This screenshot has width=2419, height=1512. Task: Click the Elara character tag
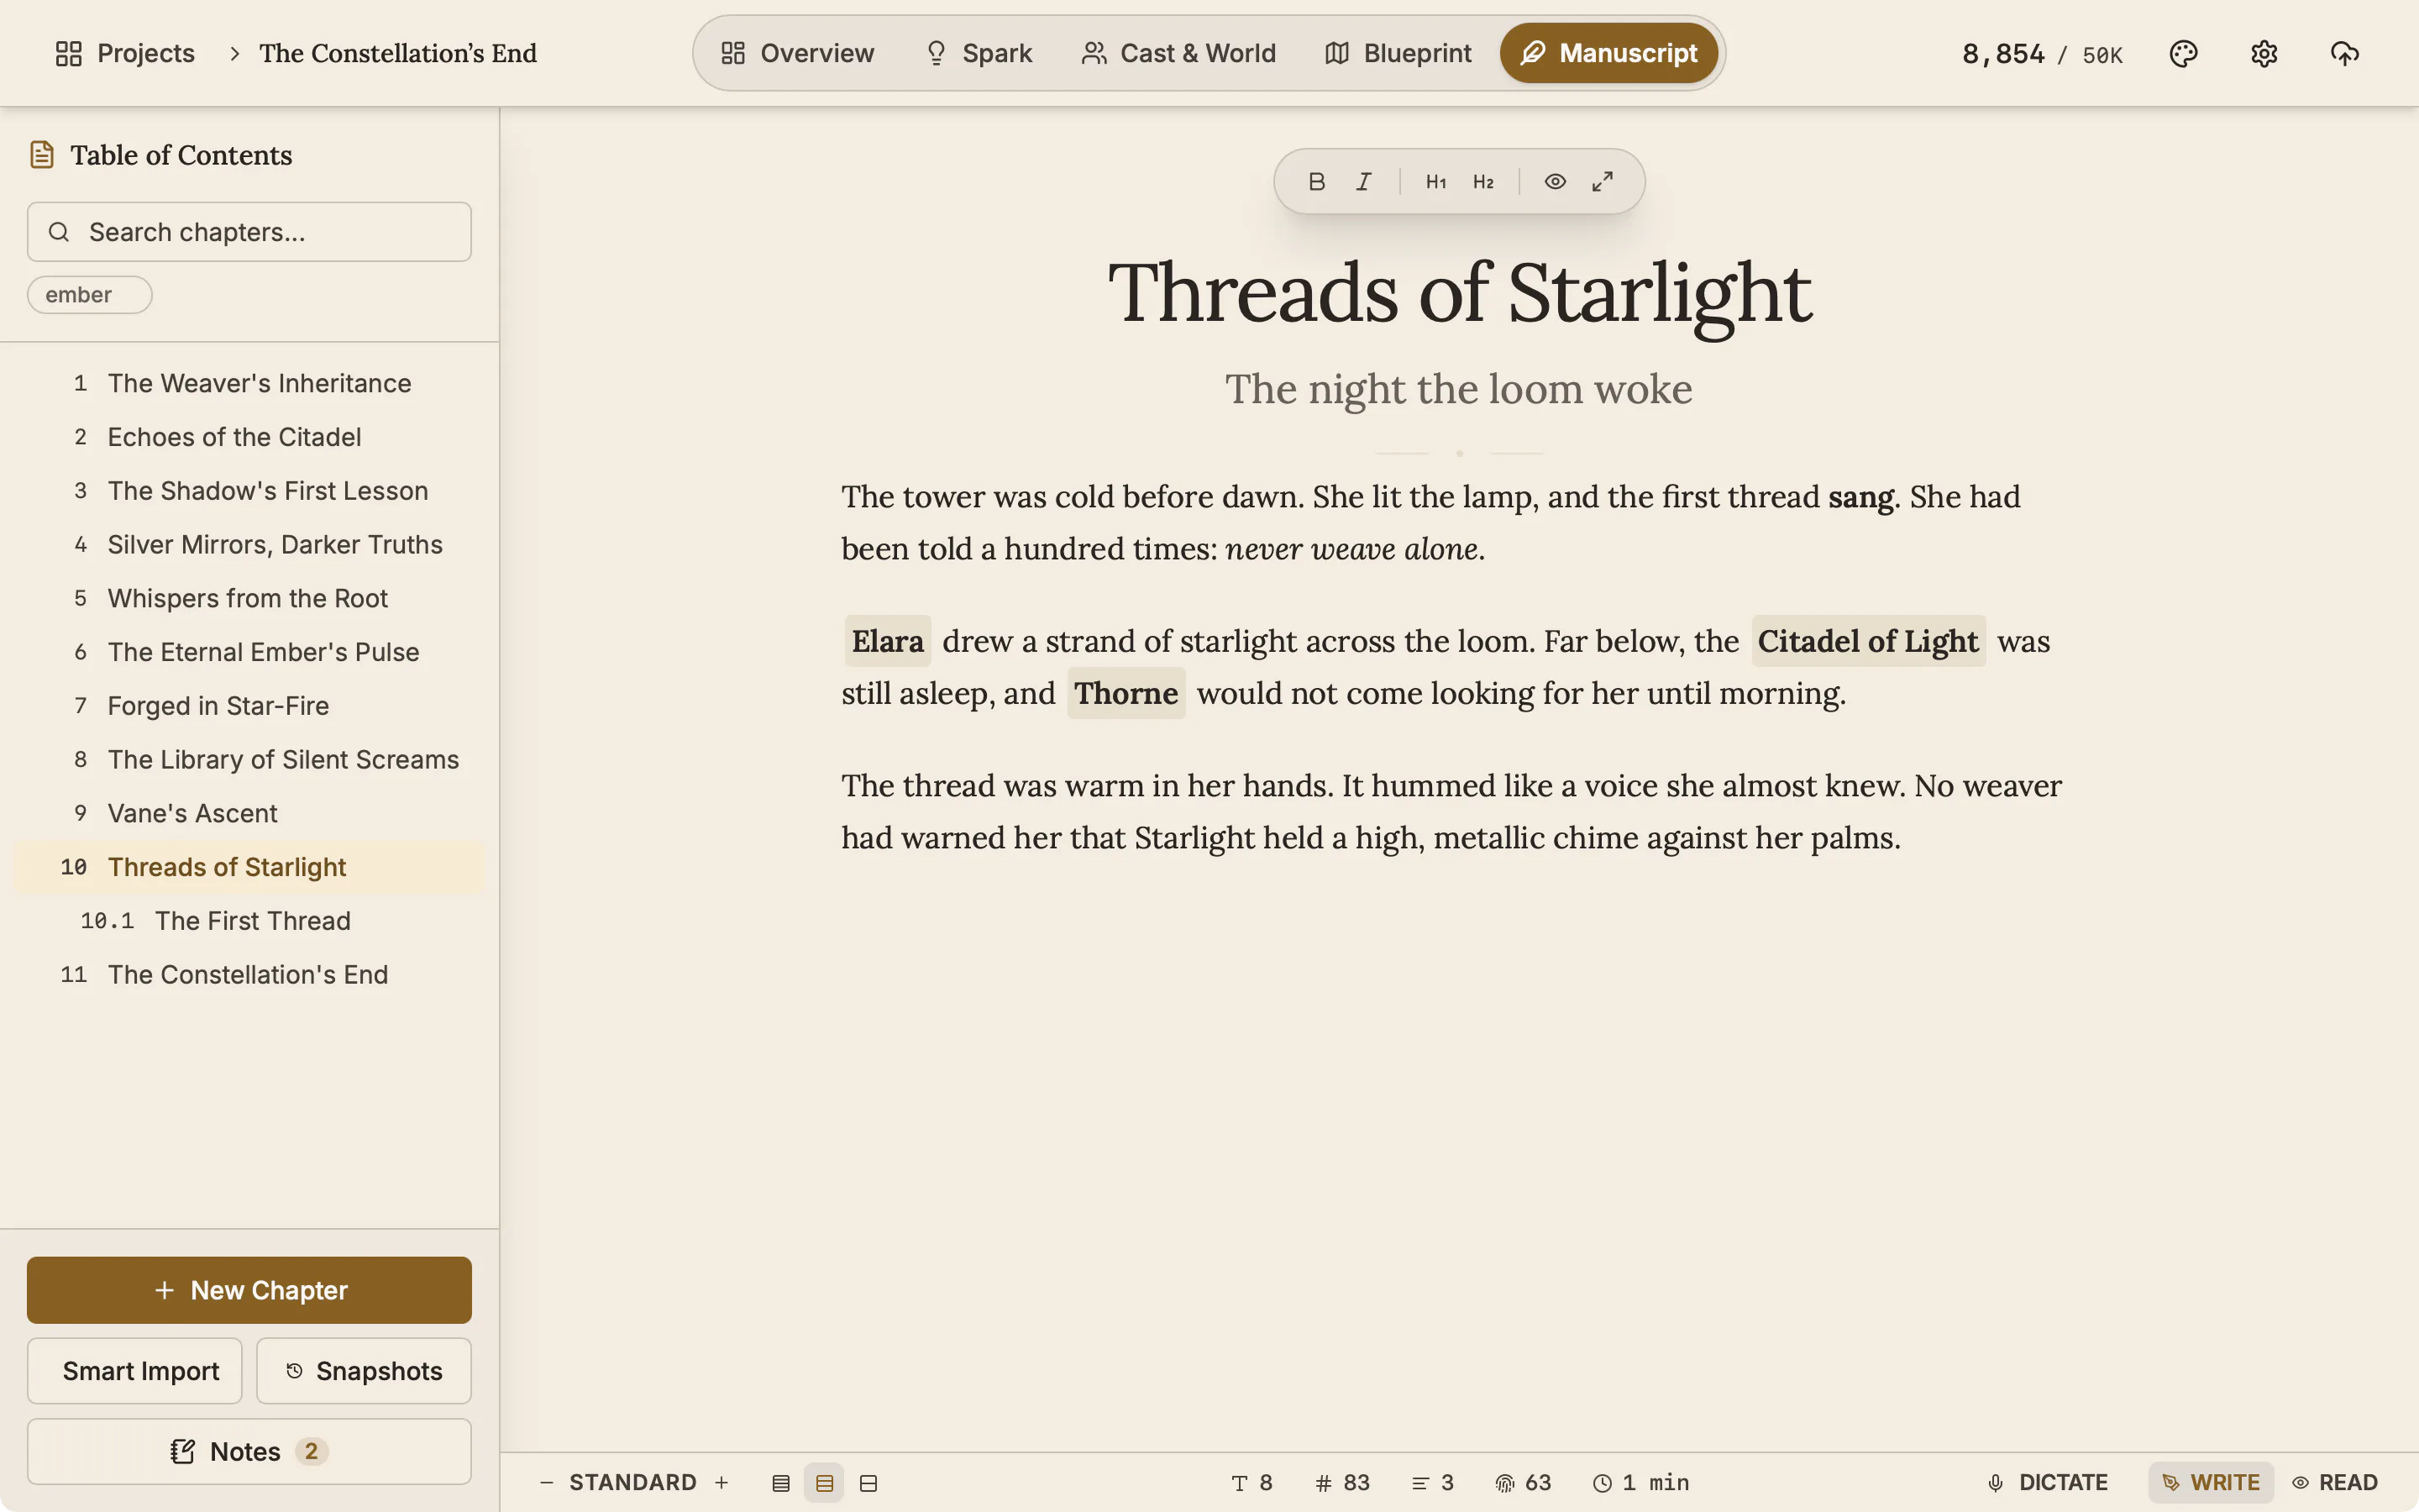(888, 641)
